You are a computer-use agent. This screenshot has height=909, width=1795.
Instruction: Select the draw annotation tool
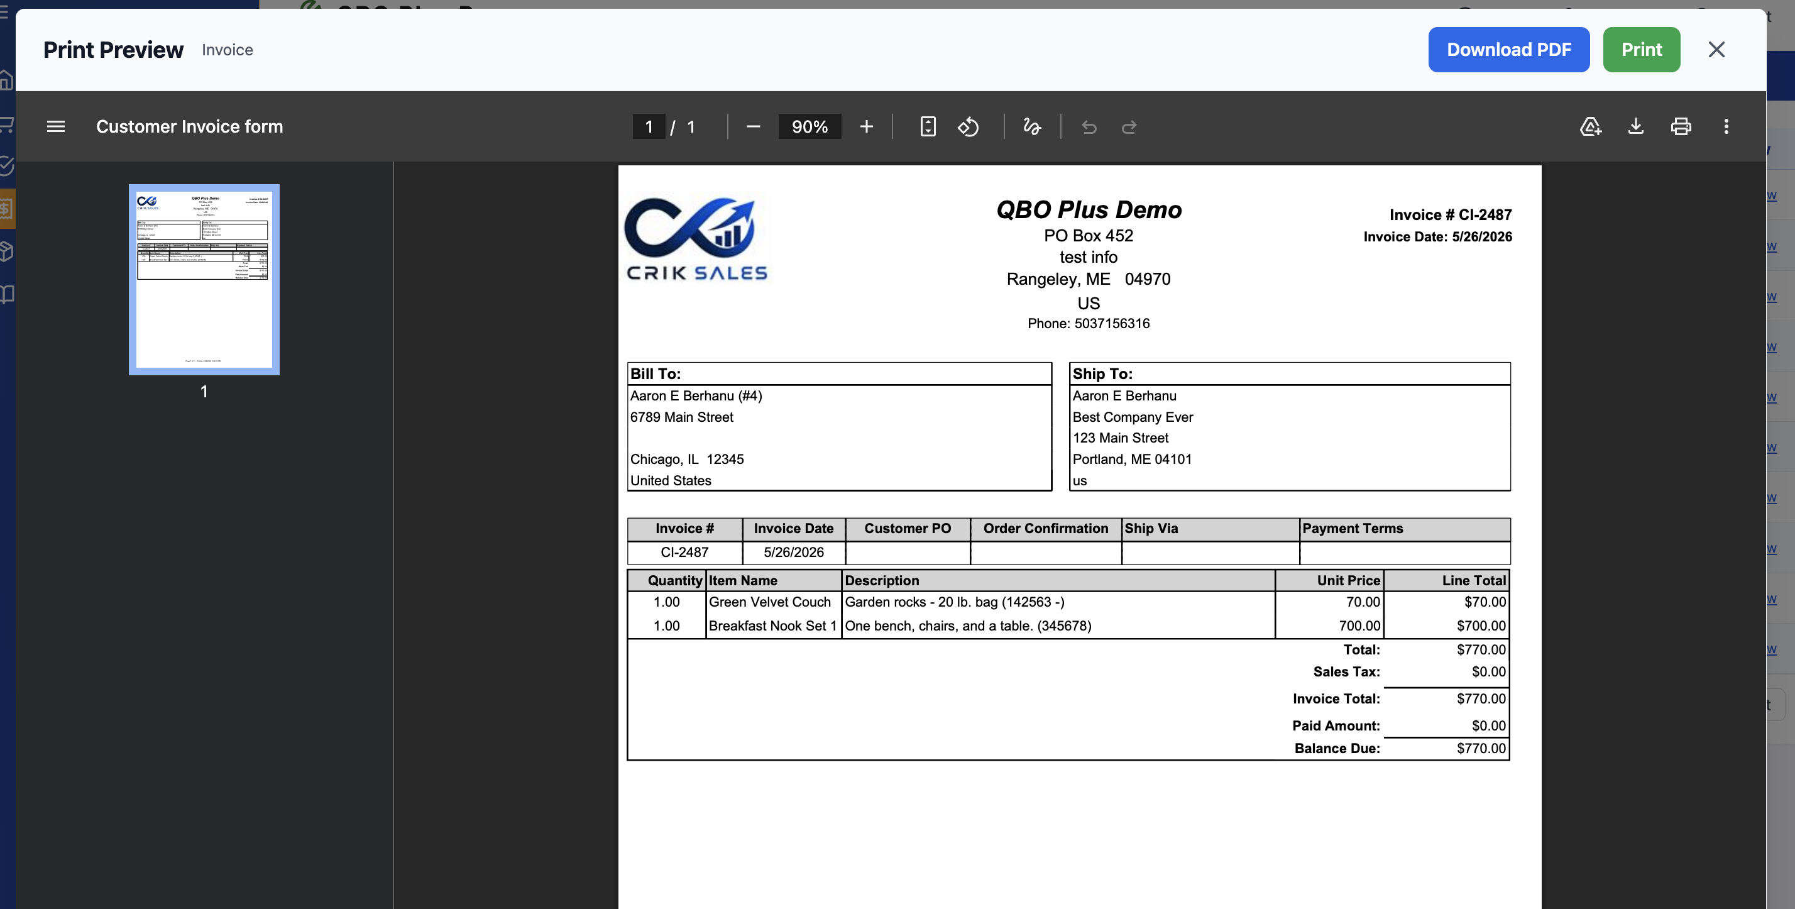click(1032, 126)
